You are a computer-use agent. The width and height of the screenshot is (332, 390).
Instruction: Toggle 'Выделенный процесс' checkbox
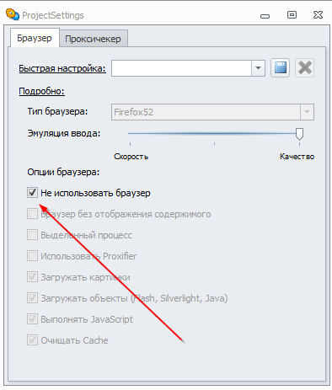[x=32, y=235]
